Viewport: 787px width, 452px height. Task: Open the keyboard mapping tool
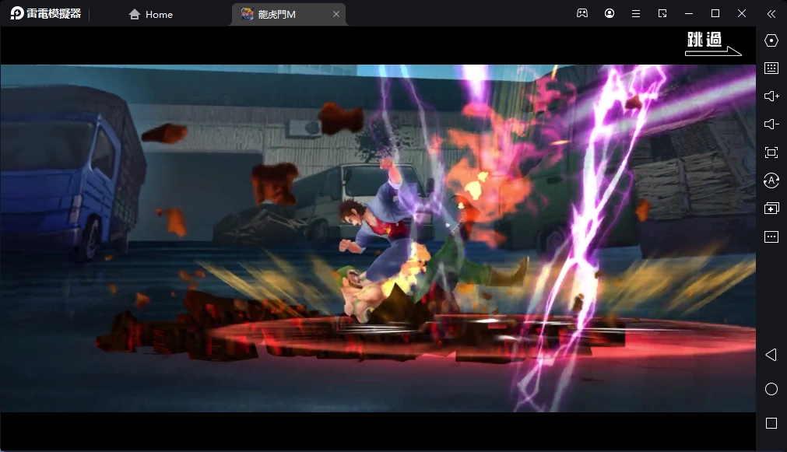click(x=771, y=68)
